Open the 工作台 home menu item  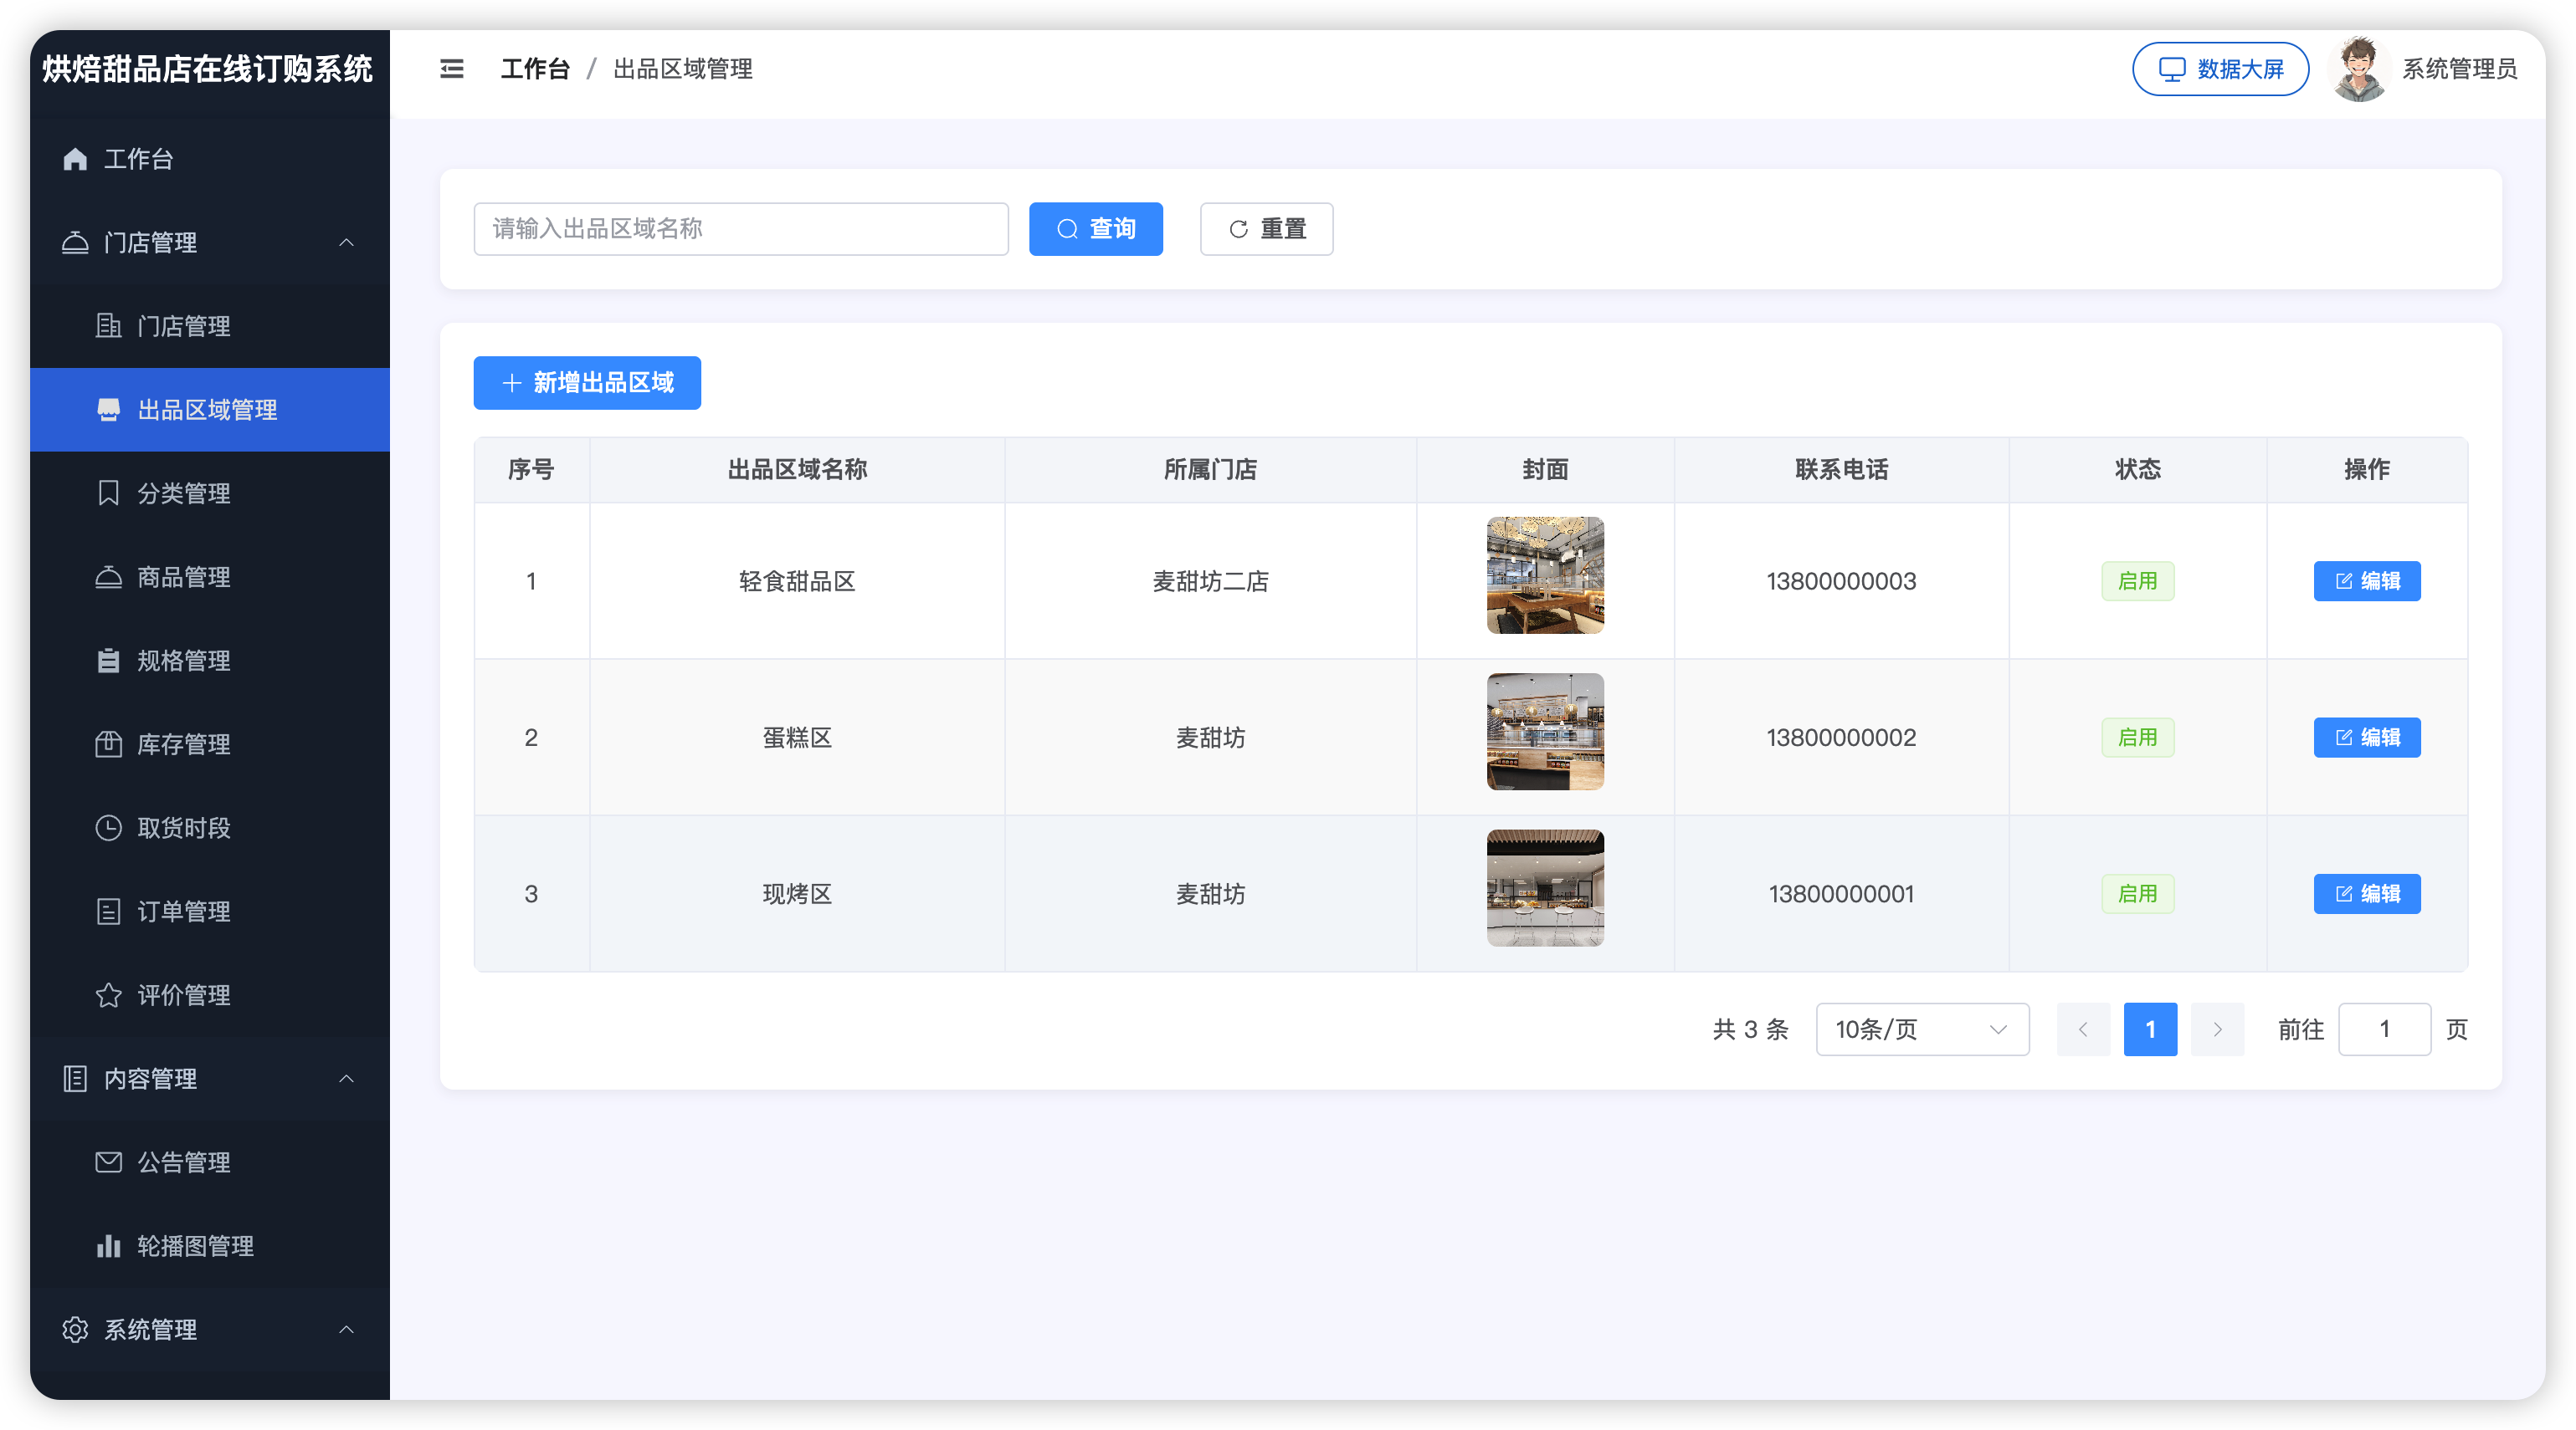210,159
